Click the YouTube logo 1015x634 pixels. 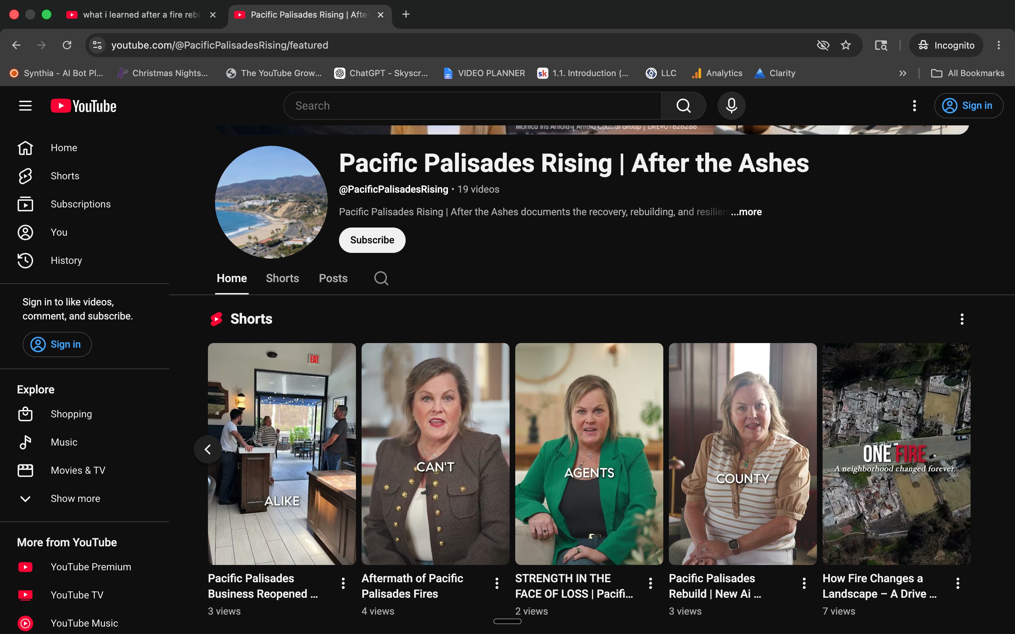(x=84, y=106)
